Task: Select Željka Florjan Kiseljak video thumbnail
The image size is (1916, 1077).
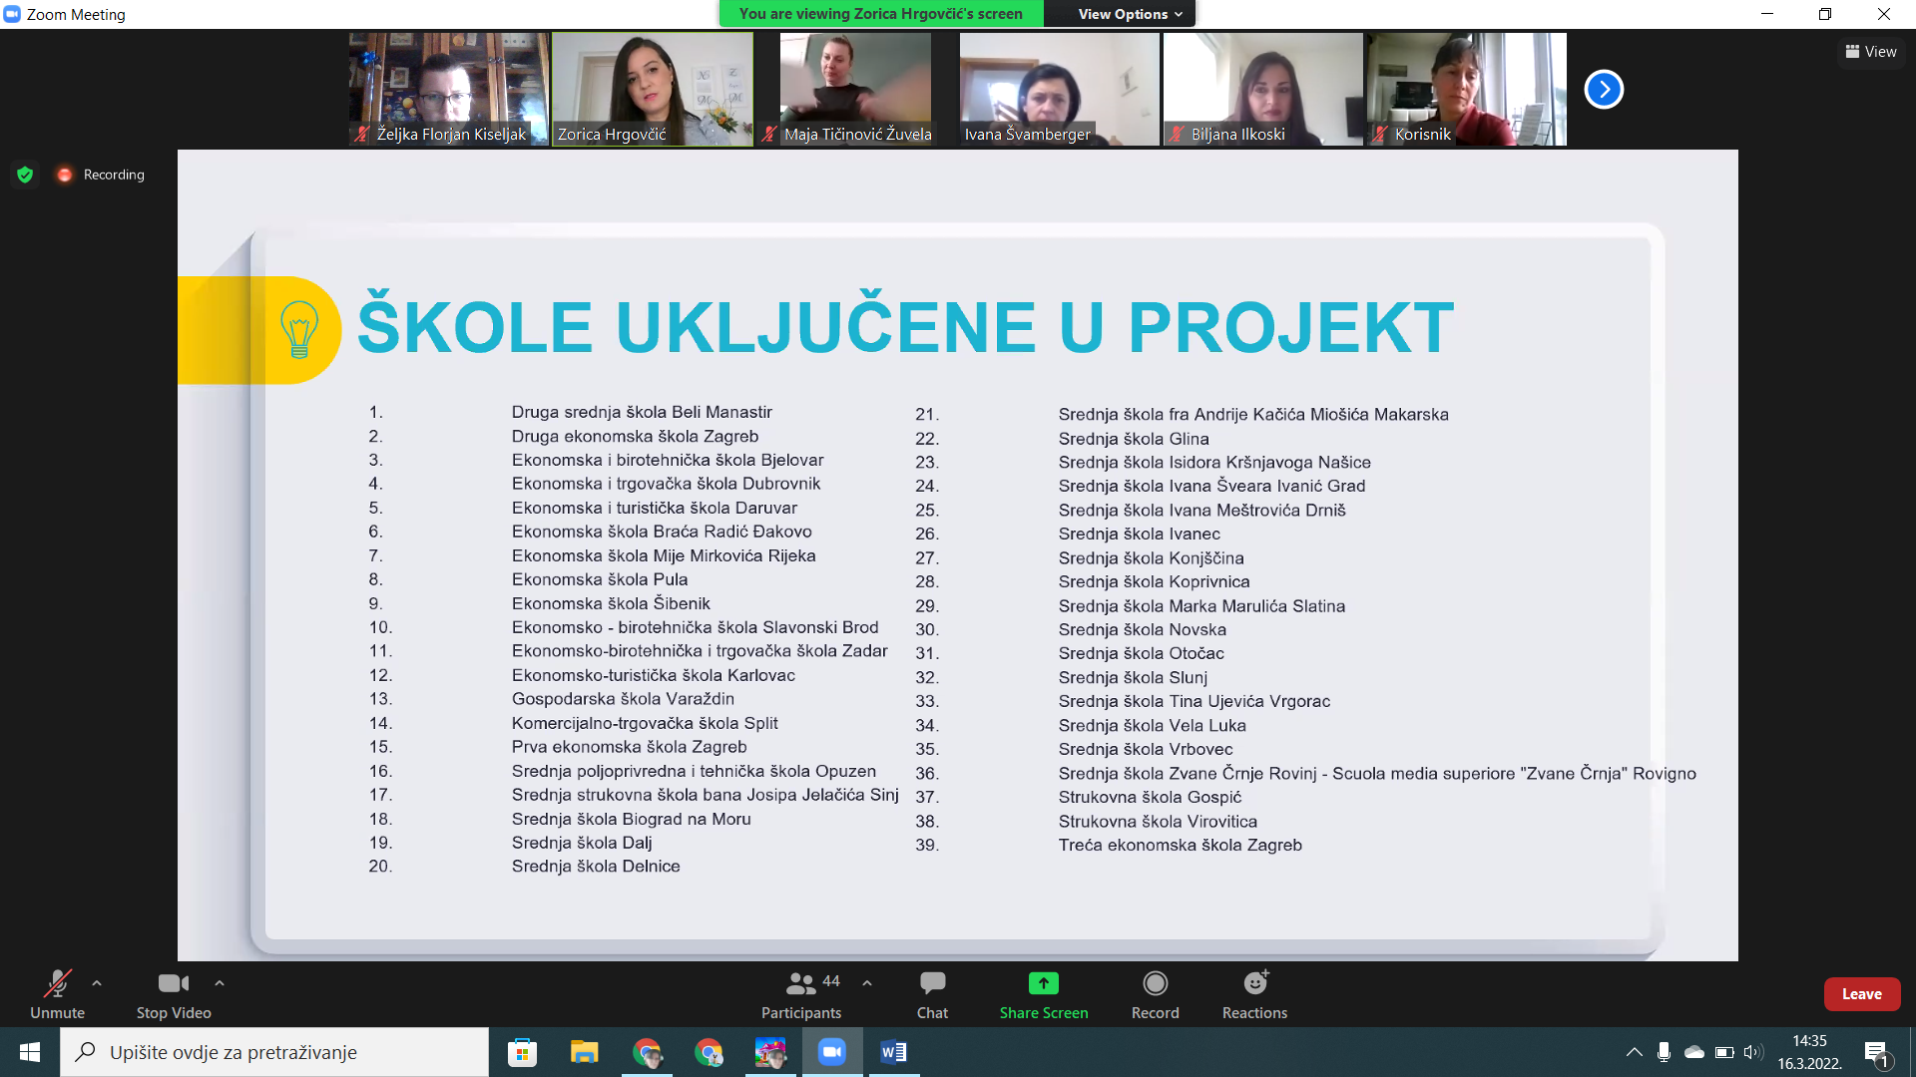Action: coord(449,90)
